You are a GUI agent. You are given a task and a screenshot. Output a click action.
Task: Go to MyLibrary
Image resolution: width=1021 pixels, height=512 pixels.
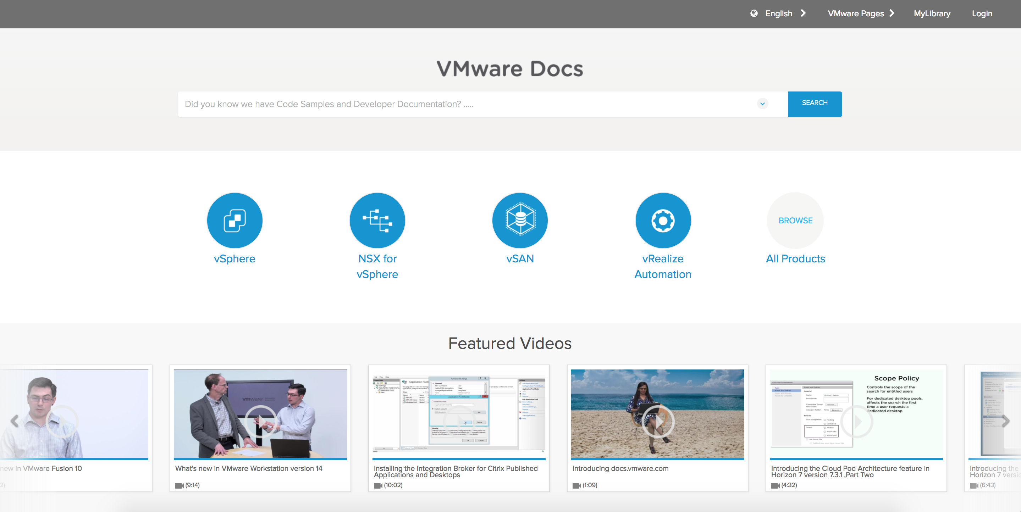(x=932, y=13)
